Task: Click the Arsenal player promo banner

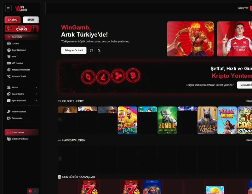Action: pyautogui.click(x=234, y=39)
